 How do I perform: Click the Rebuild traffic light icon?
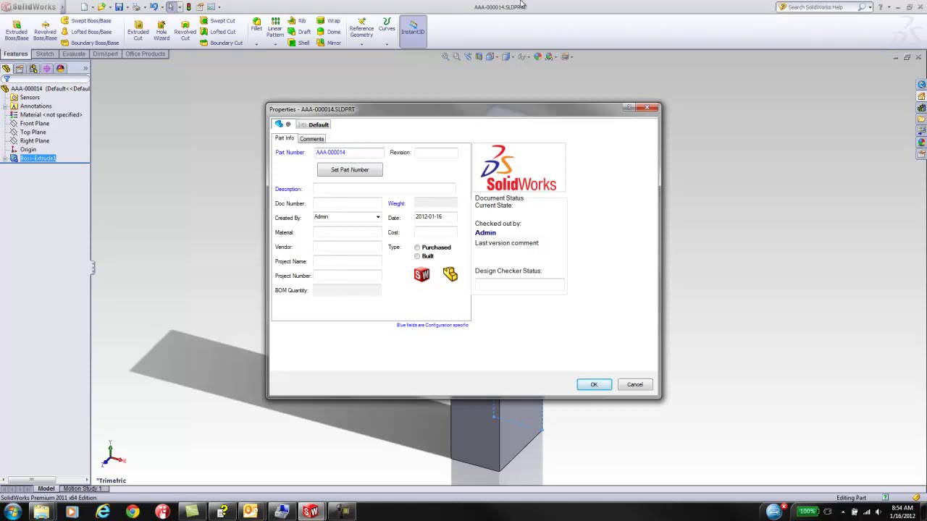click(x=188, y=7)
